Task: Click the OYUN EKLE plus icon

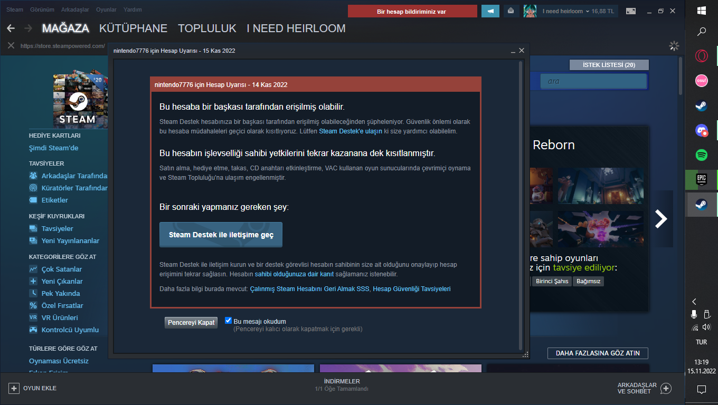Action: [14, 388]
